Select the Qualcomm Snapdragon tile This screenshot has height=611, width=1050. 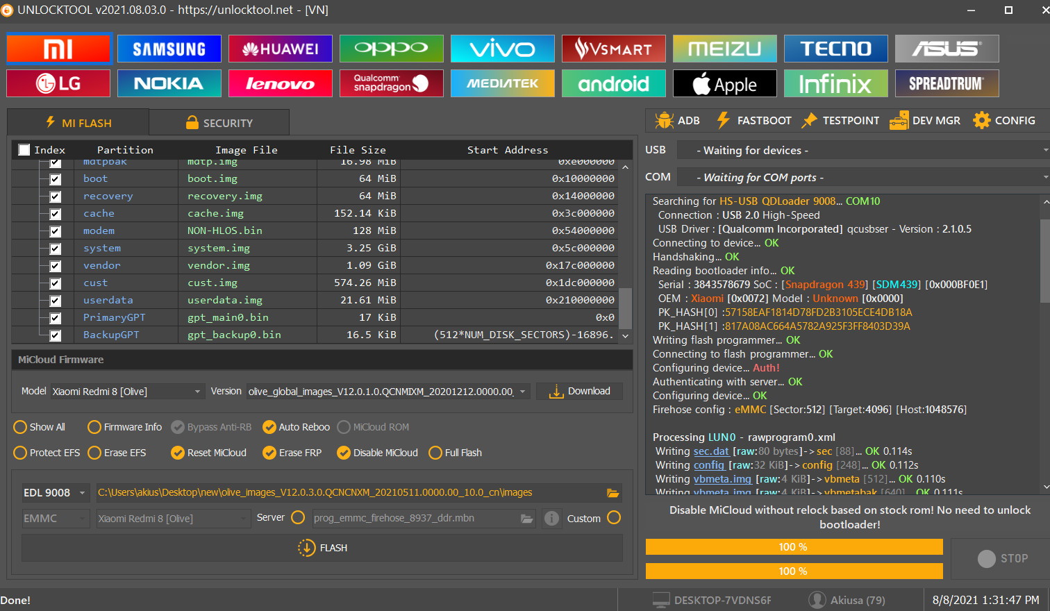coord(392,83)
